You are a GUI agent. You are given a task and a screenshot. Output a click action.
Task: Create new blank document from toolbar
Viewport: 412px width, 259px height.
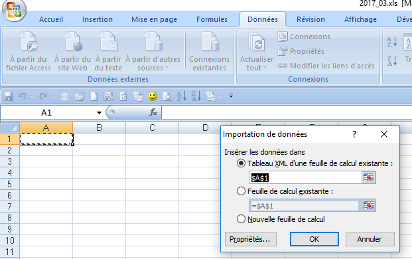coord(94,96)
